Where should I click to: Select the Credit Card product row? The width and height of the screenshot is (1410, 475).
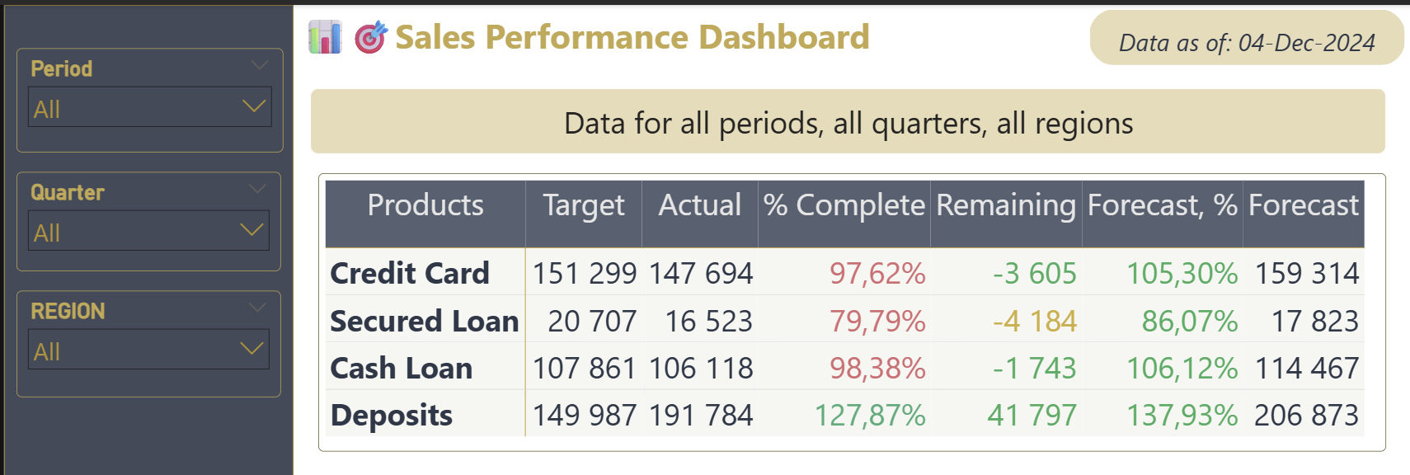(x=410, y=273)
